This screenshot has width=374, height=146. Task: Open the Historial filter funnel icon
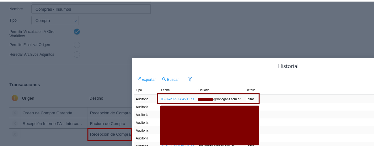(x=190, y=79)
